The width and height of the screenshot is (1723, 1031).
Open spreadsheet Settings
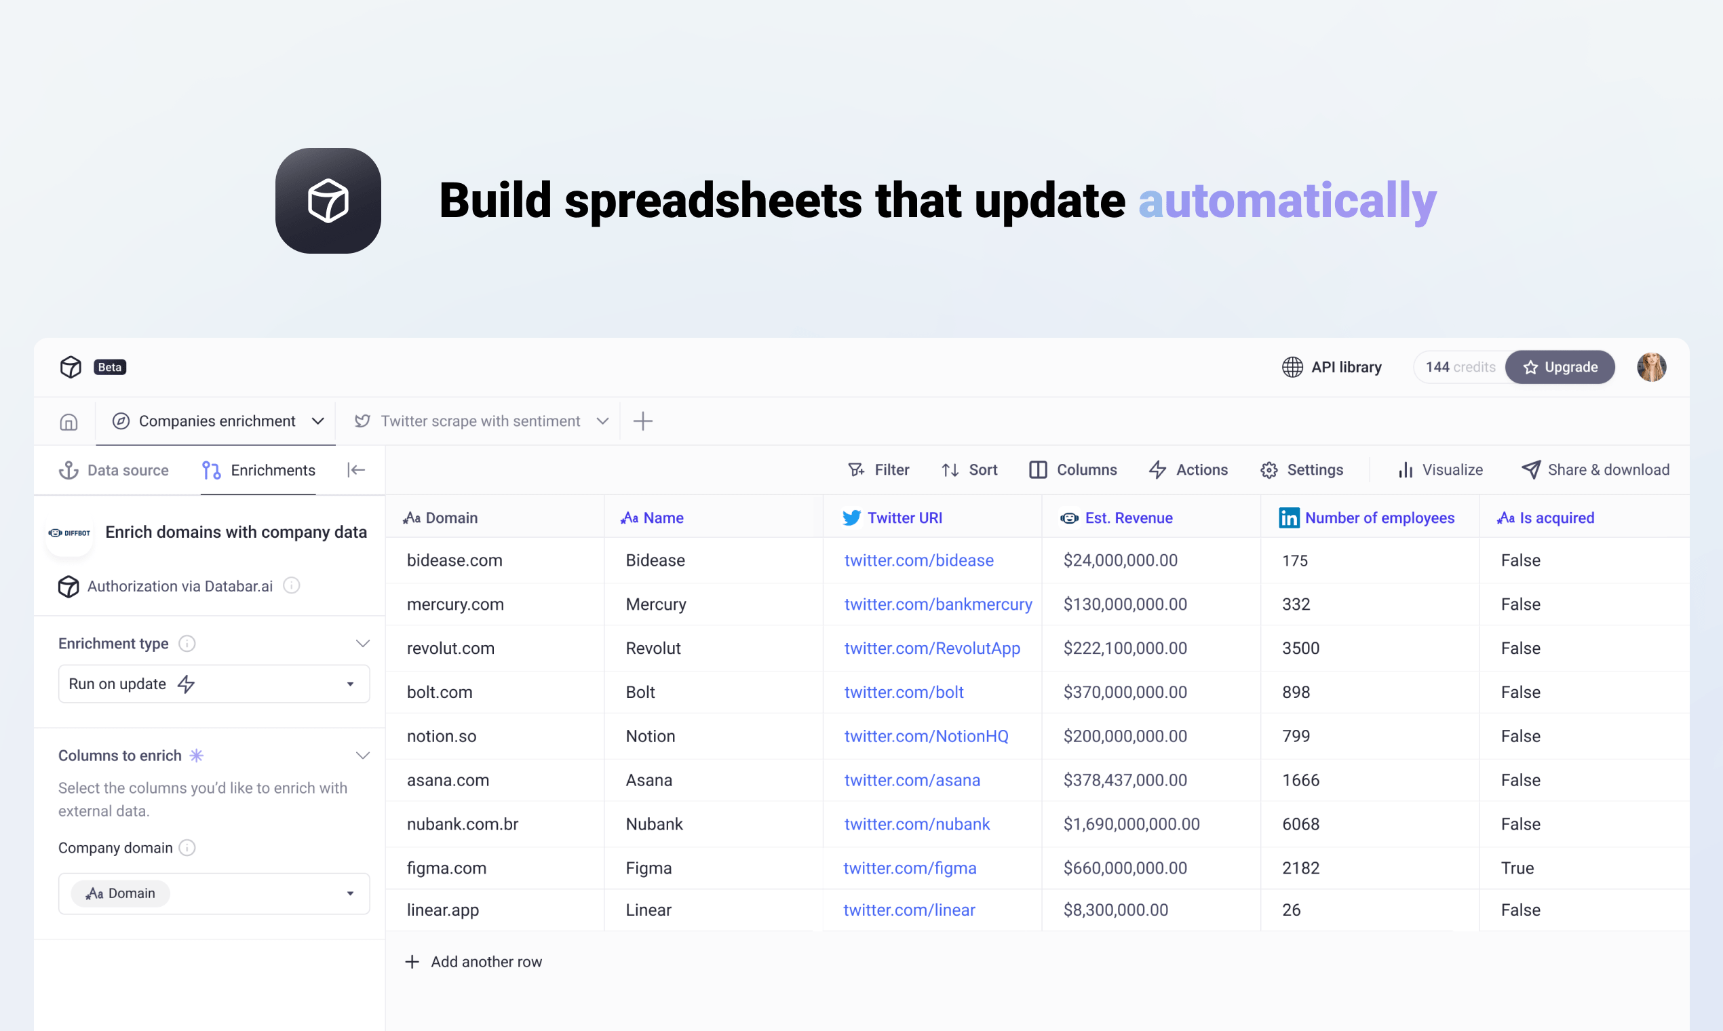pos(1302,469)
